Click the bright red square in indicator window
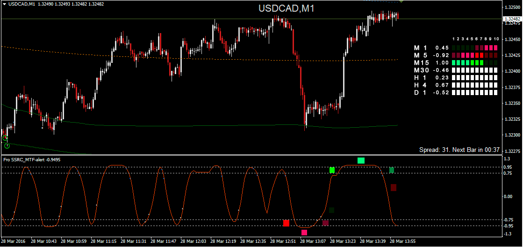This screenshot has width=523, height=247. coord(286,223)
